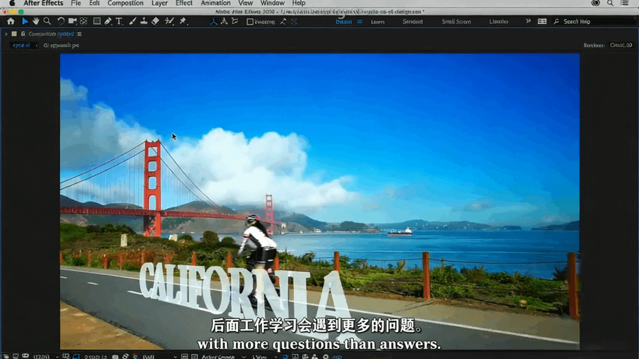Open the Composition menu

(x=125, y=3)
